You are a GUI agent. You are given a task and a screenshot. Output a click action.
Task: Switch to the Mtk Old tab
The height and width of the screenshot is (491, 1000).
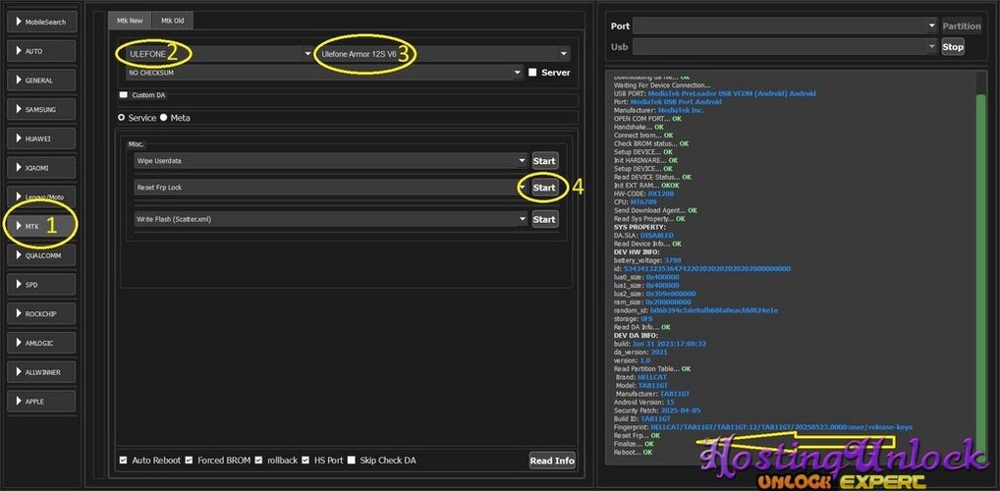[172, 21]
